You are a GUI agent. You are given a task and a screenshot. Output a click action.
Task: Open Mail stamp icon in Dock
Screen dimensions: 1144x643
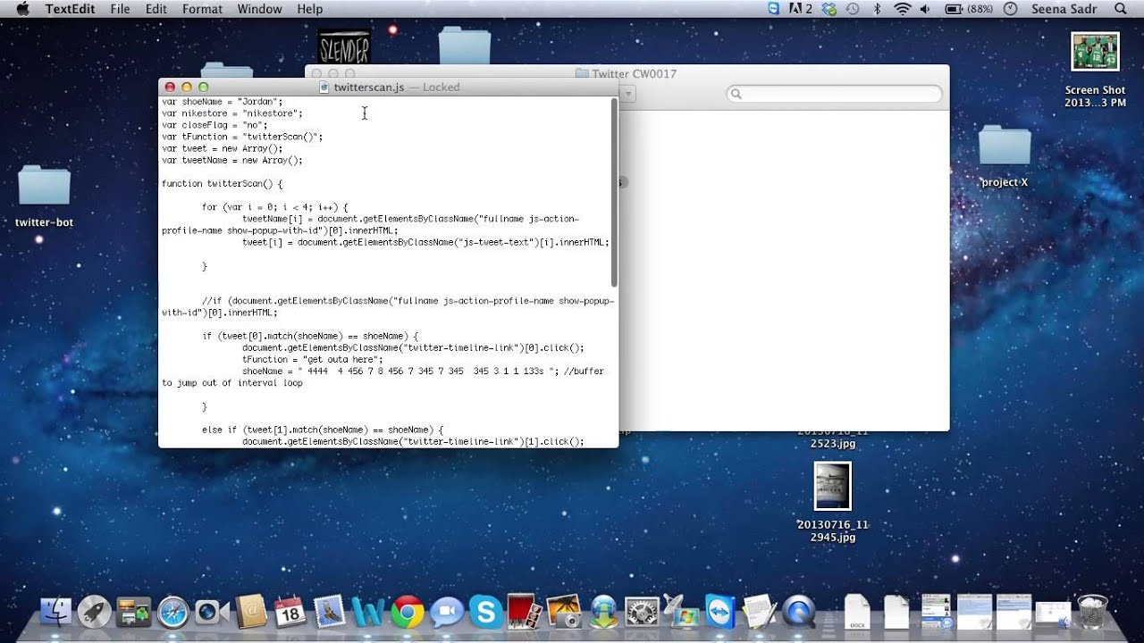(x=329, y=612)
